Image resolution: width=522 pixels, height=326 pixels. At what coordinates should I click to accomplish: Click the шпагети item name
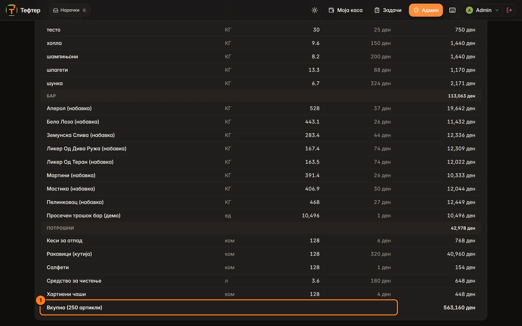coord(57,70)
